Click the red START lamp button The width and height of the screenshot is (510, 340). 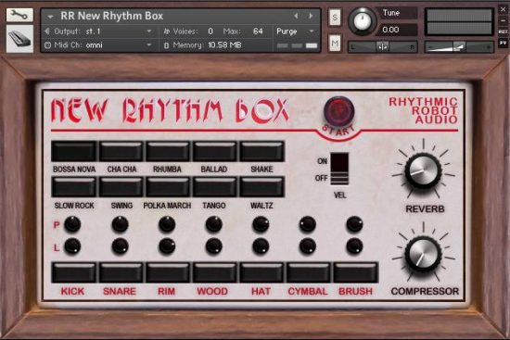coord(338,111)
